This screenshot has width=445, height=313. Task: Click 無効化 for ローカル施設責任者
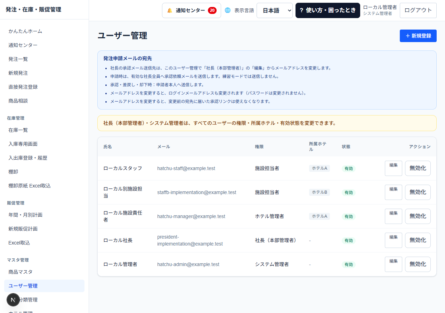pyautogui.click(x=418, y=216)
